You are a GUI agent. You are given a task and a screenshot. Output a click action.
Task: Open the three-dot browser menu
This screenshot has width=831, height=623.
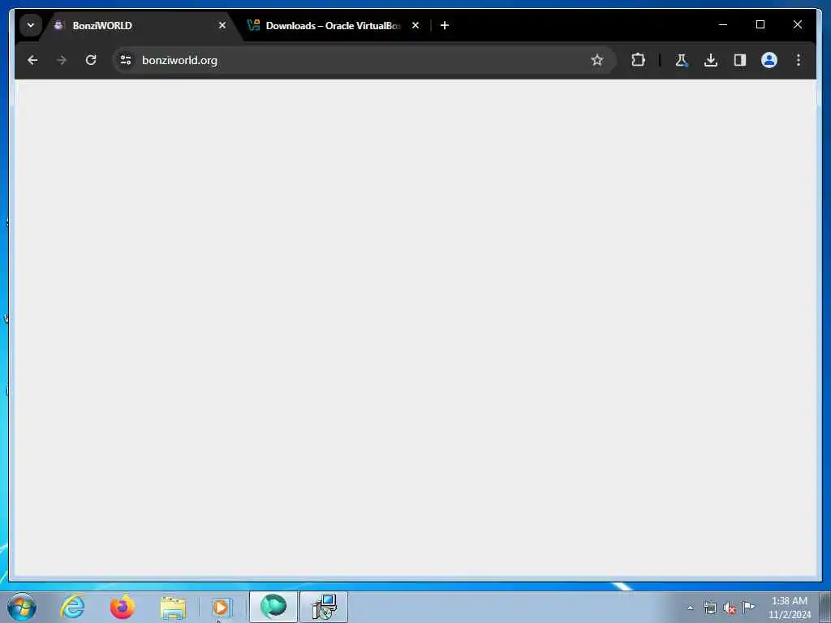coord(799,60)
